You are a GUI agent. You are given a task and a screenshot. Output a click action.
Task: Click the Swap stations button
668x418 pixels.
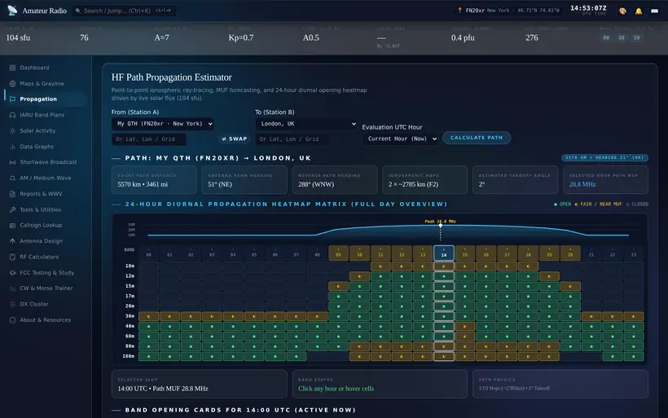(x=235, y=139)
